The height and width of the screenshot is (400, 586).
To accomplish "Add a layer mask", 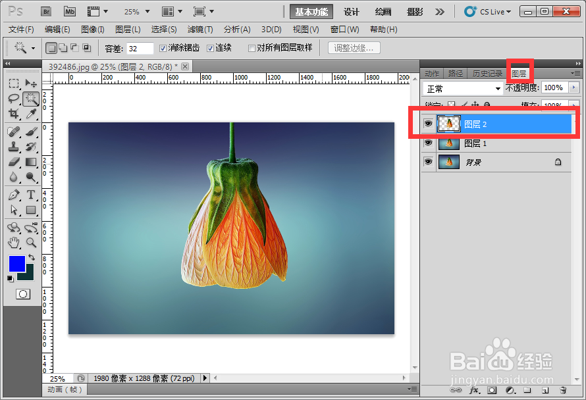I will [x=492, y=390].
